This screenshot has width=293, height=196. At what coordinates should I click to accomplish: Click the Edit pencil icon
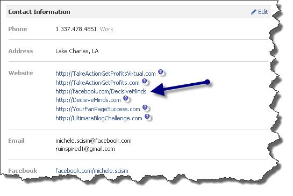point(253,12)
